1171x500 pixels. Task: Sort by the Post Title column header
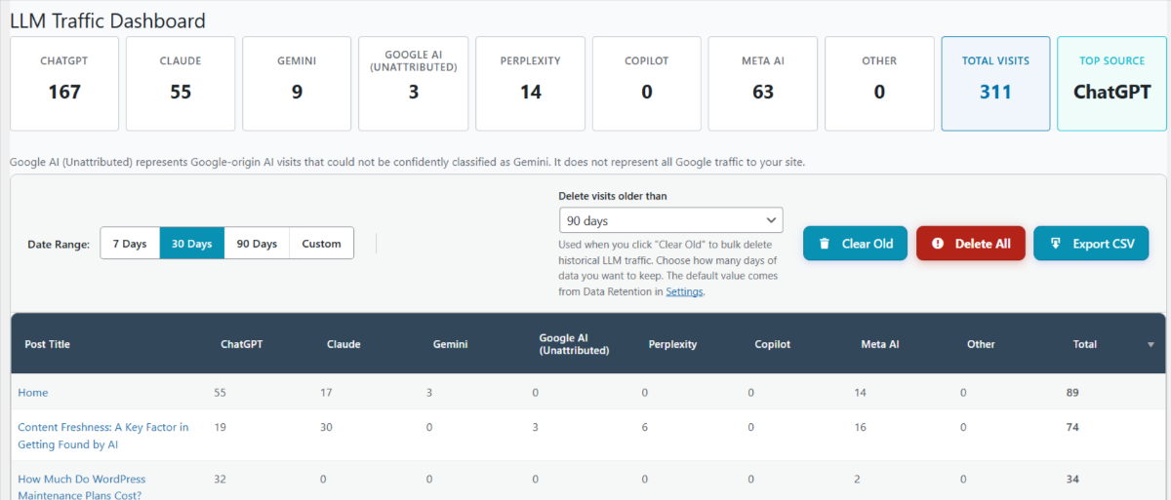click(47, 344)
